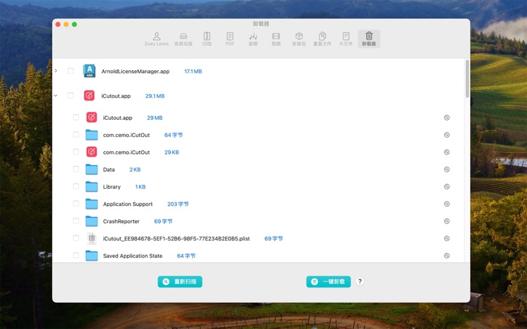Switch to 视频 video tab

click(x=276, y=39)
